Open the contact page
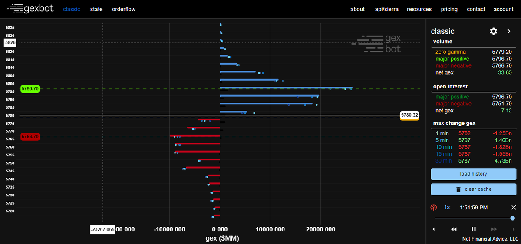The image size is (521, 244). tap(476, 9)
